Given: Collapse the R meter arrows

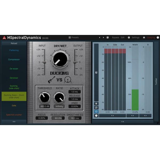Looking at the screenshot, I should coord(145,116).
